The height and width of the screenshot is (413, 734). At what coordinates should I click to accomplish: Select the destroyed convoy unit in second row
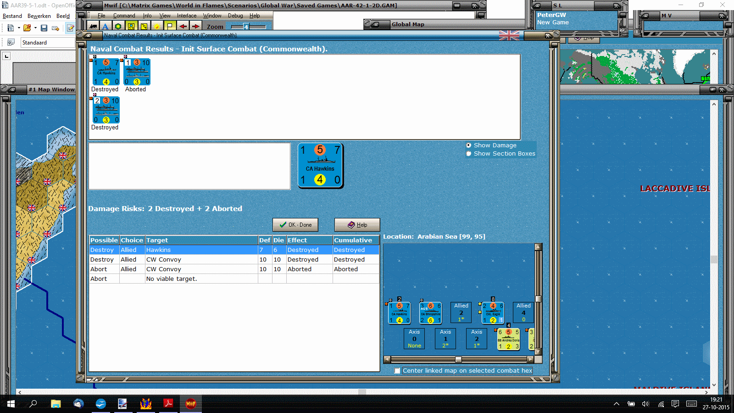106,110
